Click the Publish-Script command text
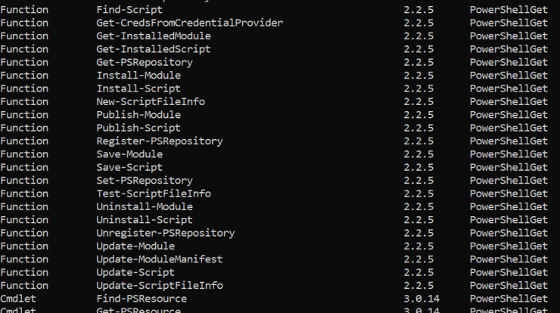The image size is (560, 313). pyautogui.click(x=138, y=128)
